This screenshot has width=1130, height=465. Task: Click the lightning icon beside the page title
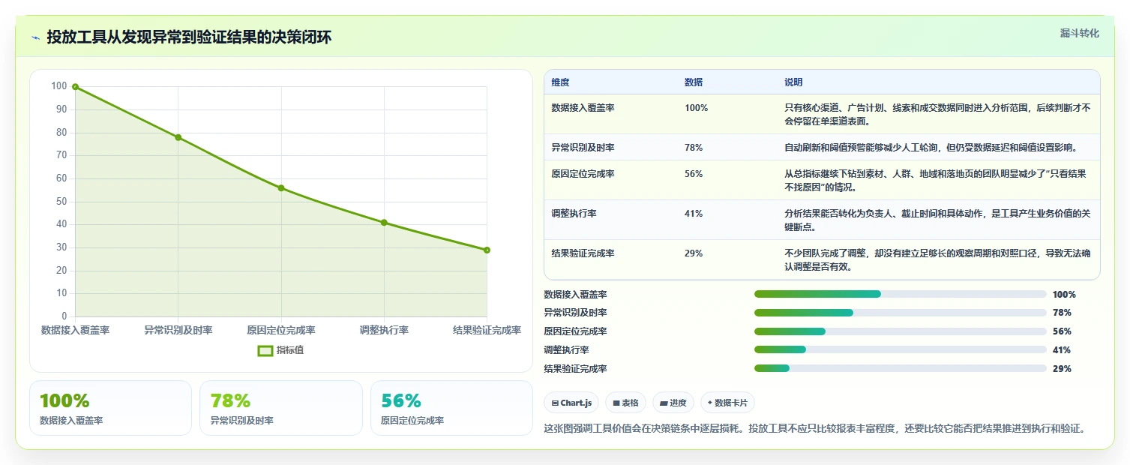(x=36, y=37)
